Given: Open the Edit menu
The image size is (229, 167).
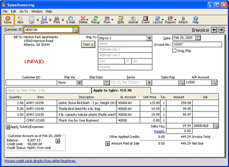Looking at the screenshot, I should [13, 11].
